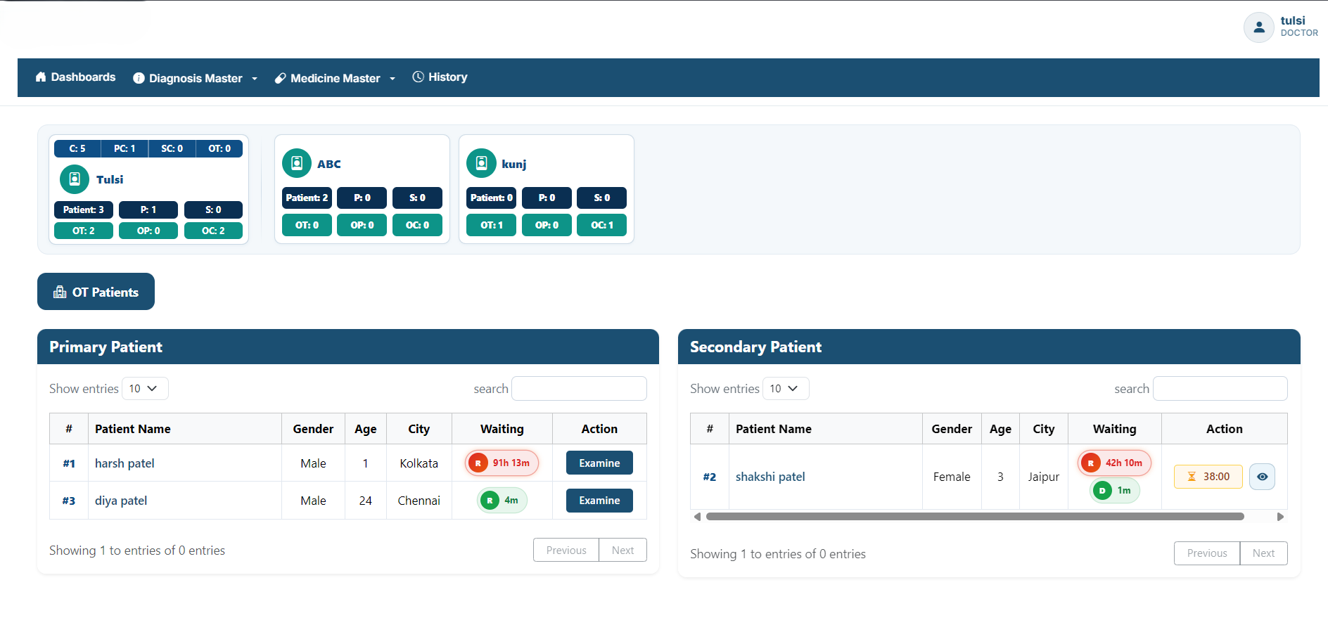View shakshi patel details with eye icon
1328x618 pixels.
click(1262, 477)
